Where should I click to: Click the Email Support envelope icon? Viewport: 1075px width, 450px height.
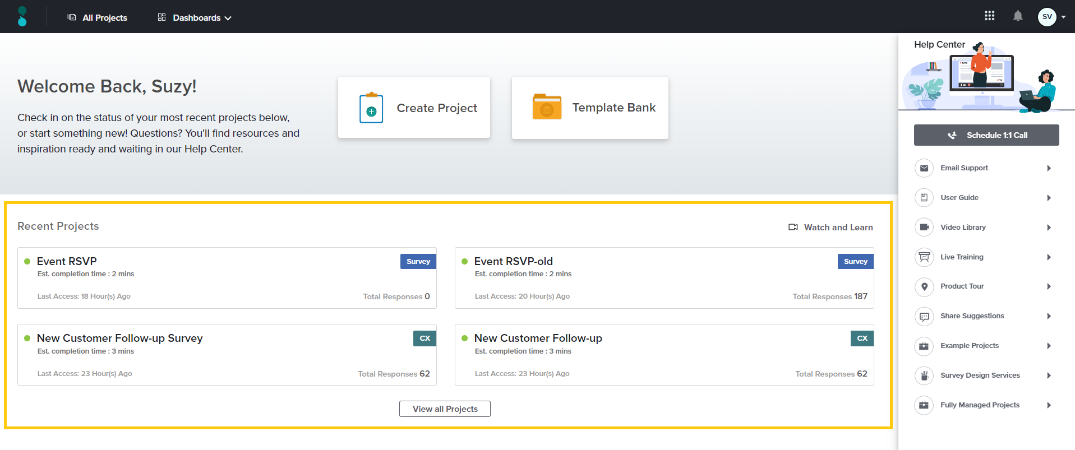pyautogui.click(x=924, y=168)
